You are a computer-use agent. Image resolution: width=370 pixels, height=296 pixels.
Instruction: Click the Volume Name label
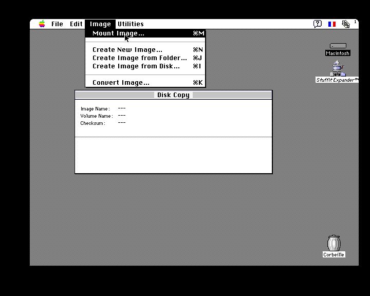pyautogui.click(x=96, y=116)
